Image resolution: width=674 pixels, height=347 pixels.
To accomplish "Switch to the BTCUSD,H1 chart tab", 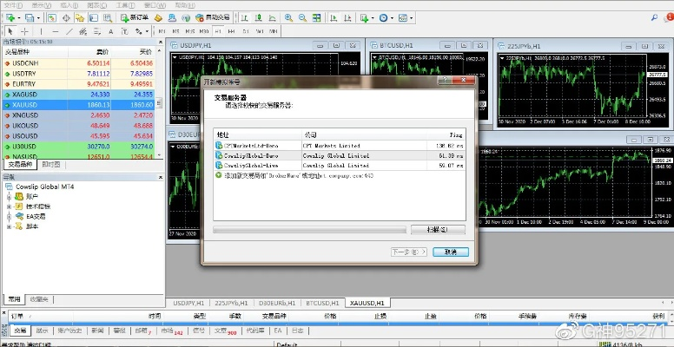I will tap(320, 303).
